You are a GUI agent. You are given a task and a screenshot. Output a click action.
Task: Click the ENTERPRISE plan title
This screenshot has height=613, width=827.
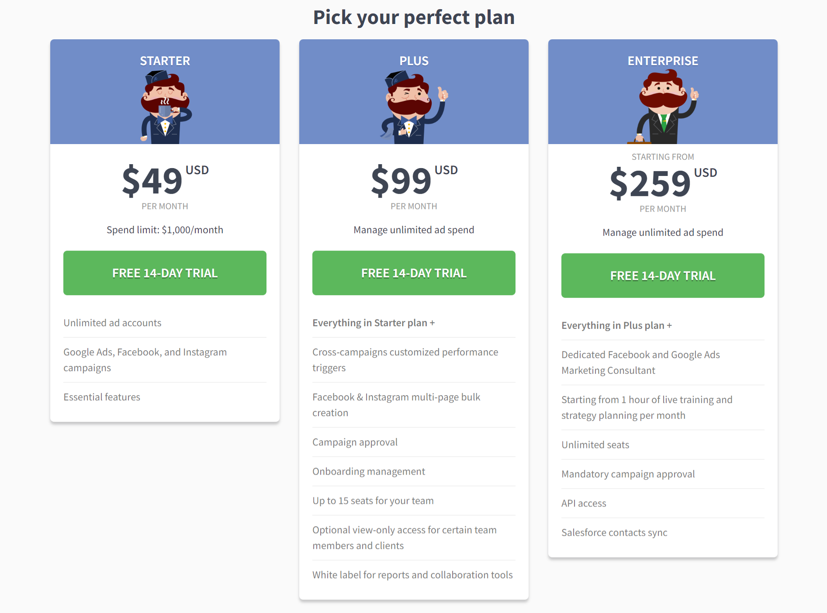[663, 61]
